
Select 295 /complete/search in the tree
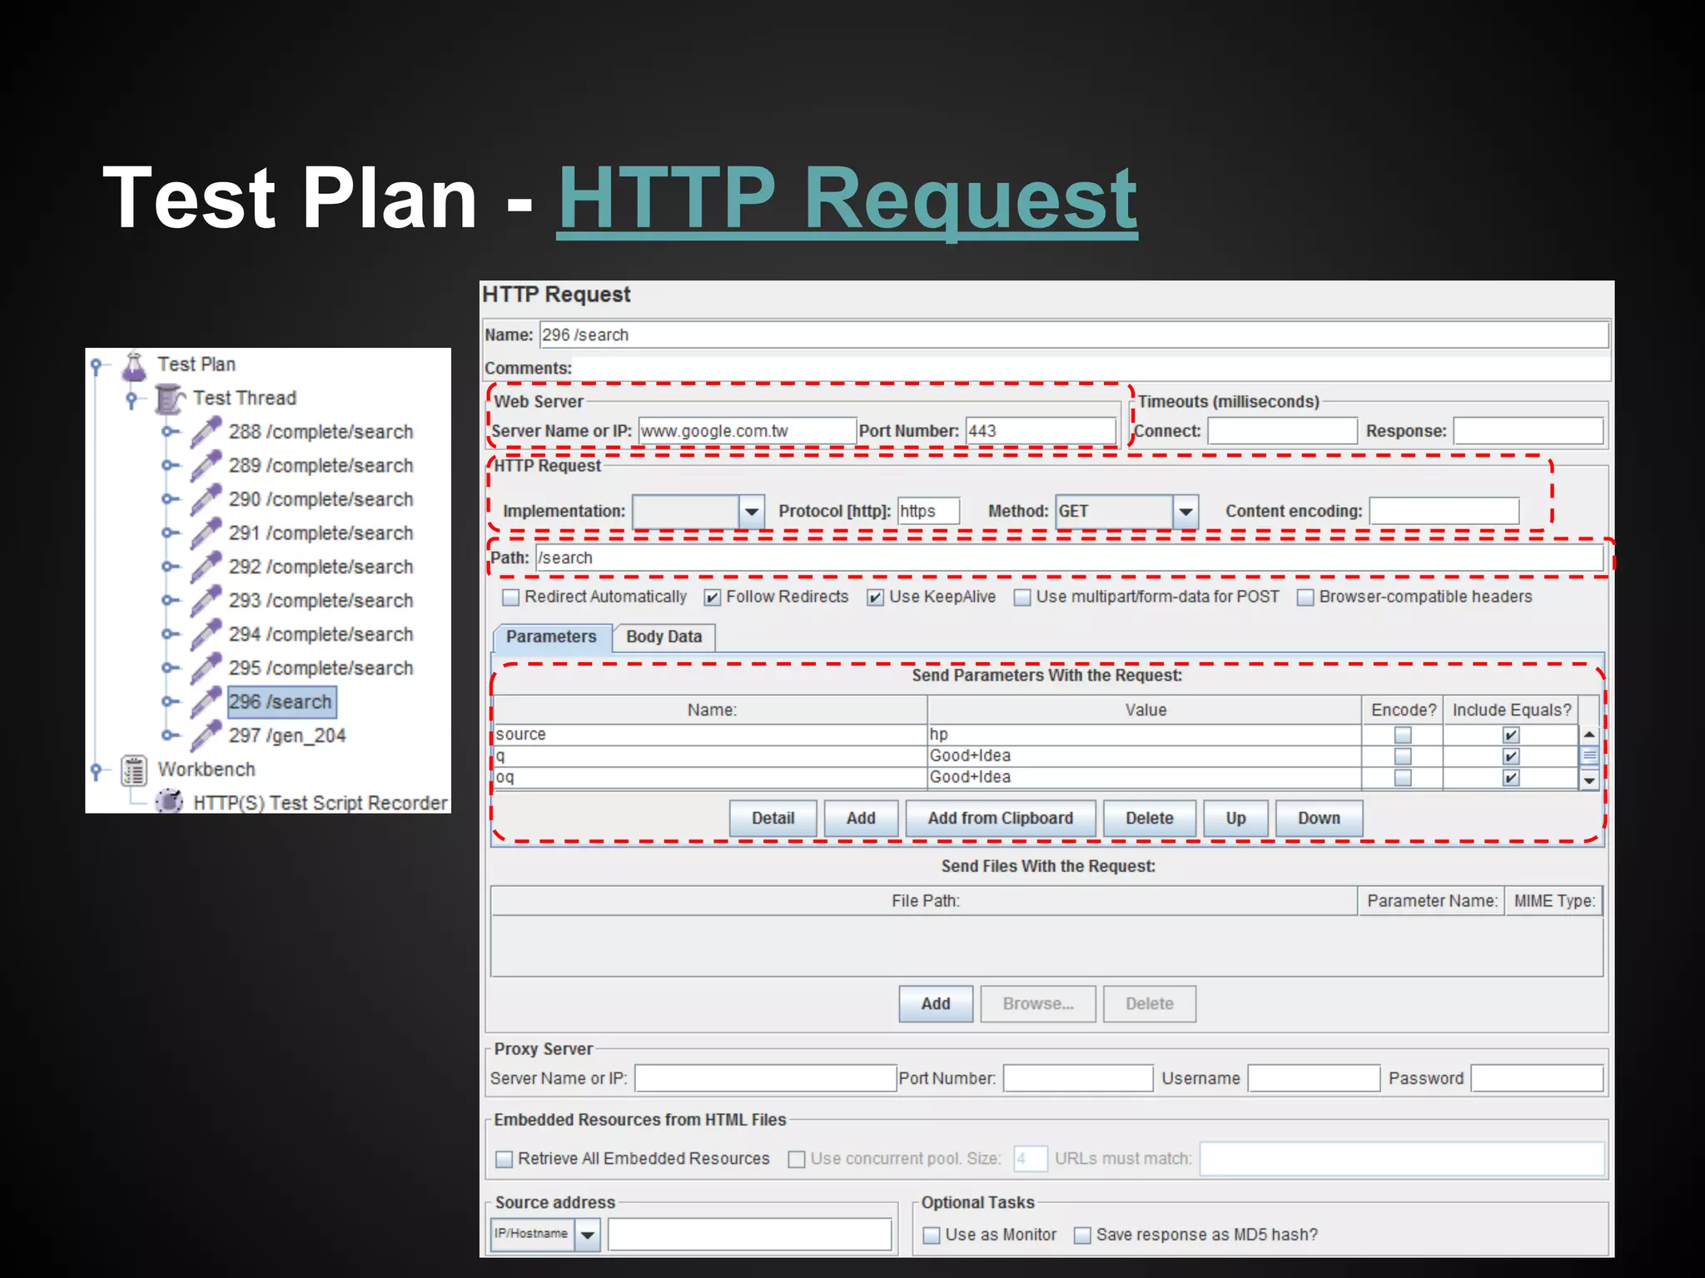[321, 669]
